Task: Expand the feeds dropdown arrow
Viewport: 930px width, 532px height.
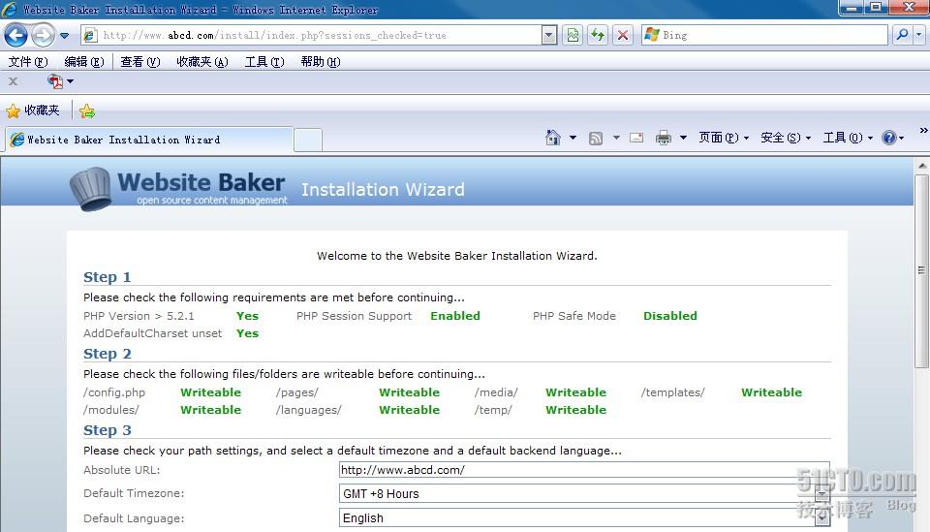Action: coord(616,138)
